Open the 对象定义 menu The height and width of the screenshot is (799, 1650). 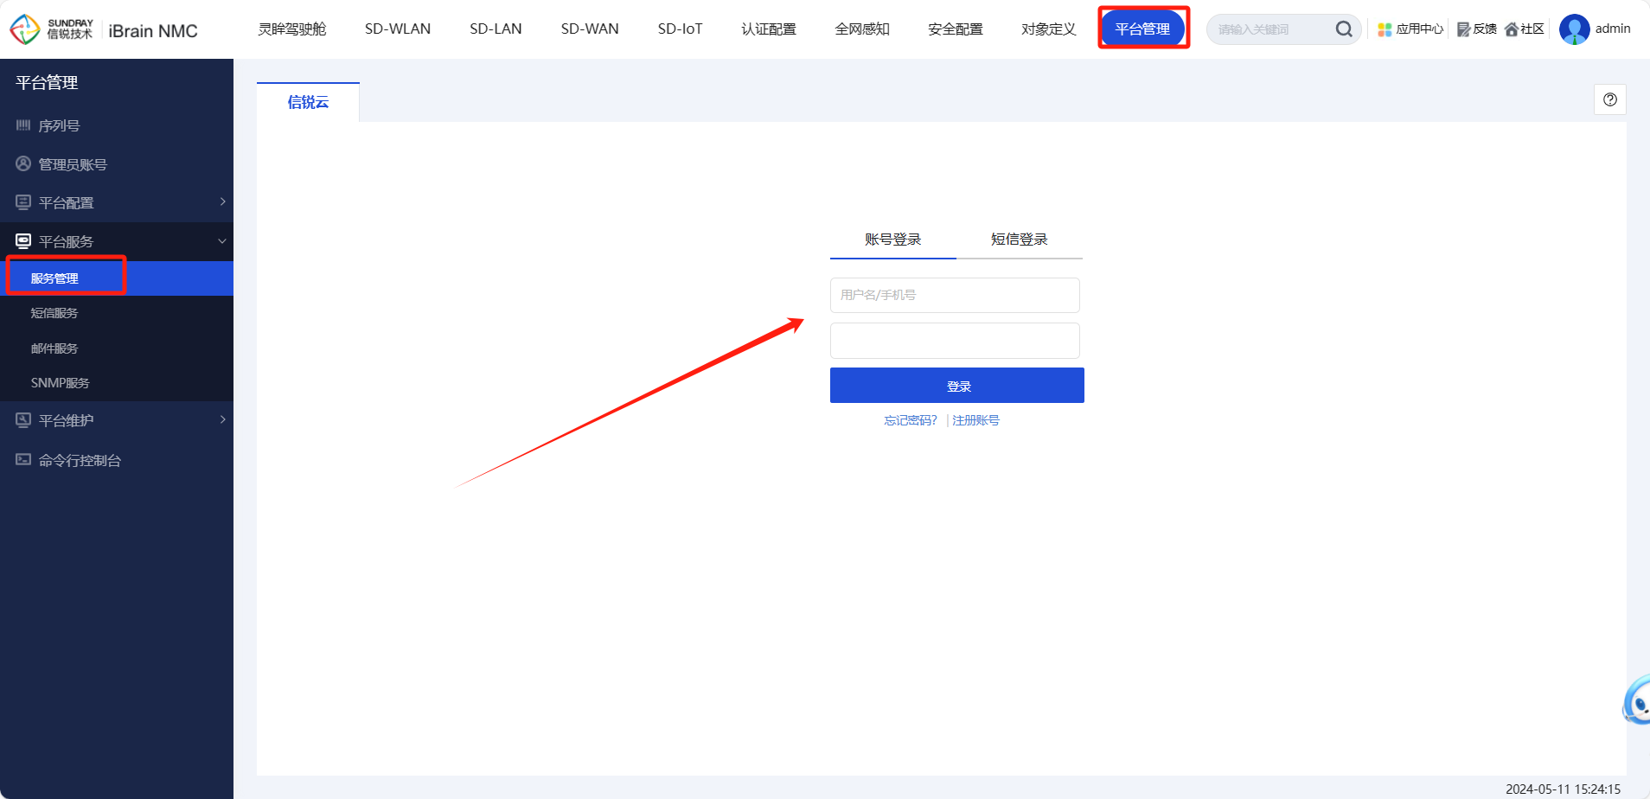pyautogui.click(x=1049, y=29)
